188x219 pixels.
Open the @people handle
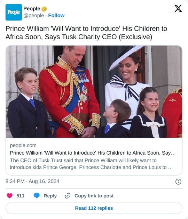33,16
